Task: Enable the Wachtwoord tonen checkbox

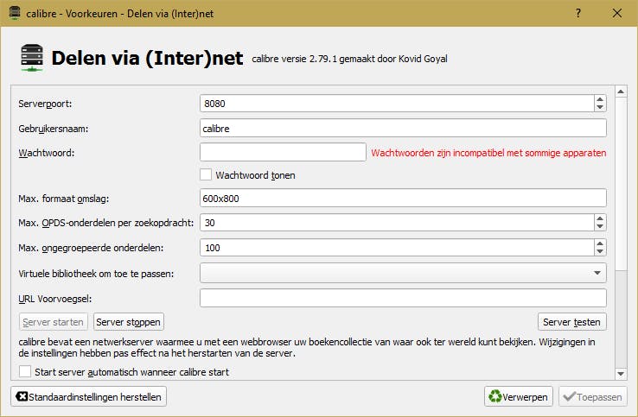Action: pos(206,174)
